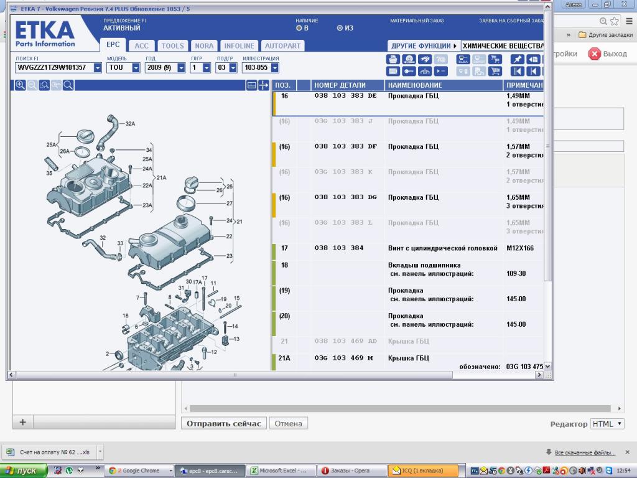The image size is (637, 478).
Task: Open the TOOLS tab
Action: click(x=173, y=46)
